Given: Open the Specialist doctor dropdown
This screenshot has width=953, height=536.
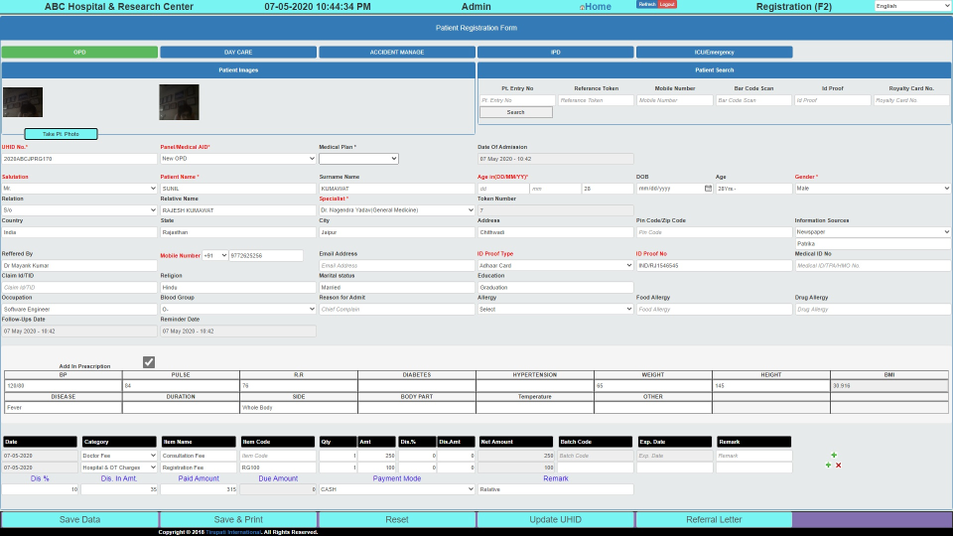Looking at the screenshot, I should click(x=397, y=210).
